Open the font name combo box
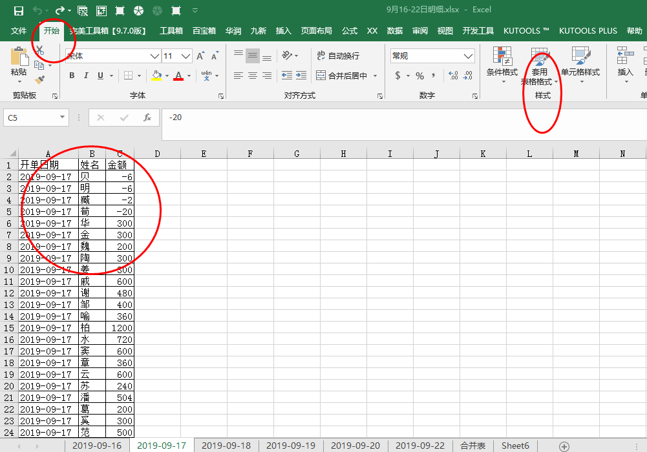The height and width of the screenshot is (452, 647). pos(113,56)
